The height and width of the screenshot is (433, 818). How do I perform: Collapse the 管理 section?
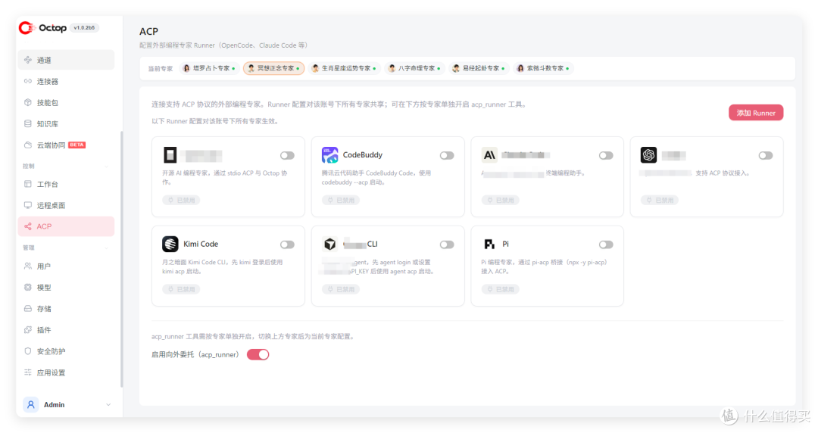click(x=107, y=248)
